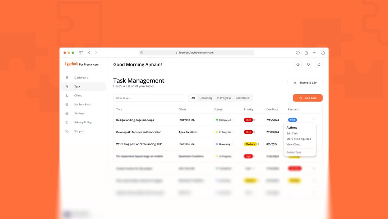Click 'Apex Solutions' client cell
Screen dimensions: 388x219
tap(188, 132)
